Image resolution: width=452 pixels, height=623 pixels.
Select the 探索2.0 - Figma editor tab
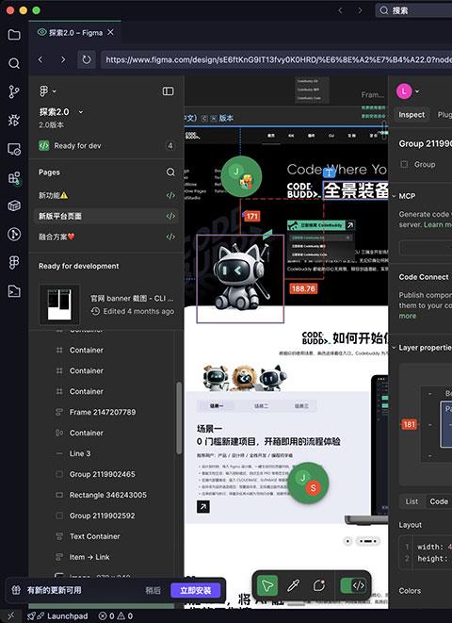(x=75, y=33)
